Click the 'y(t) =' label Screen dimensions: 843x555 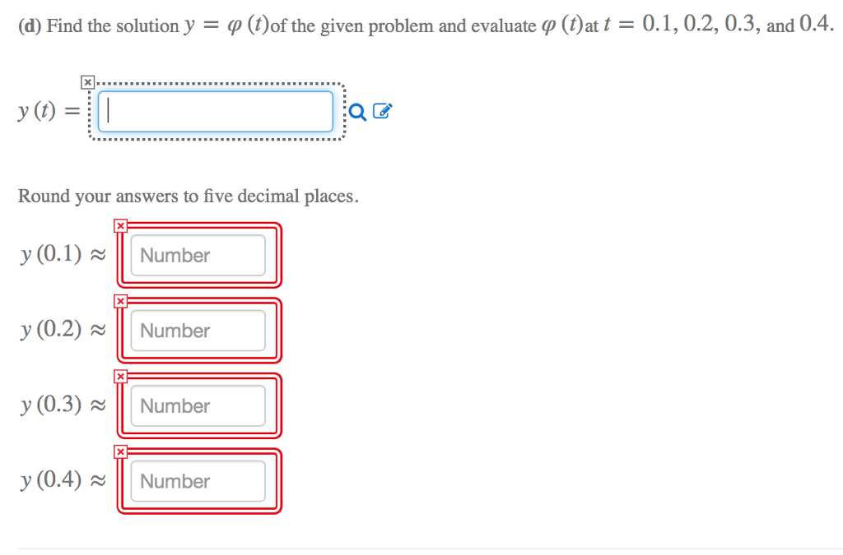(49, 111)
